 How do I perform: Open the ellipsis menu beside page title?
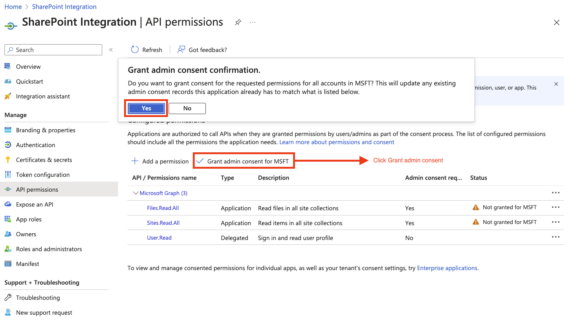tap(253, 22)
